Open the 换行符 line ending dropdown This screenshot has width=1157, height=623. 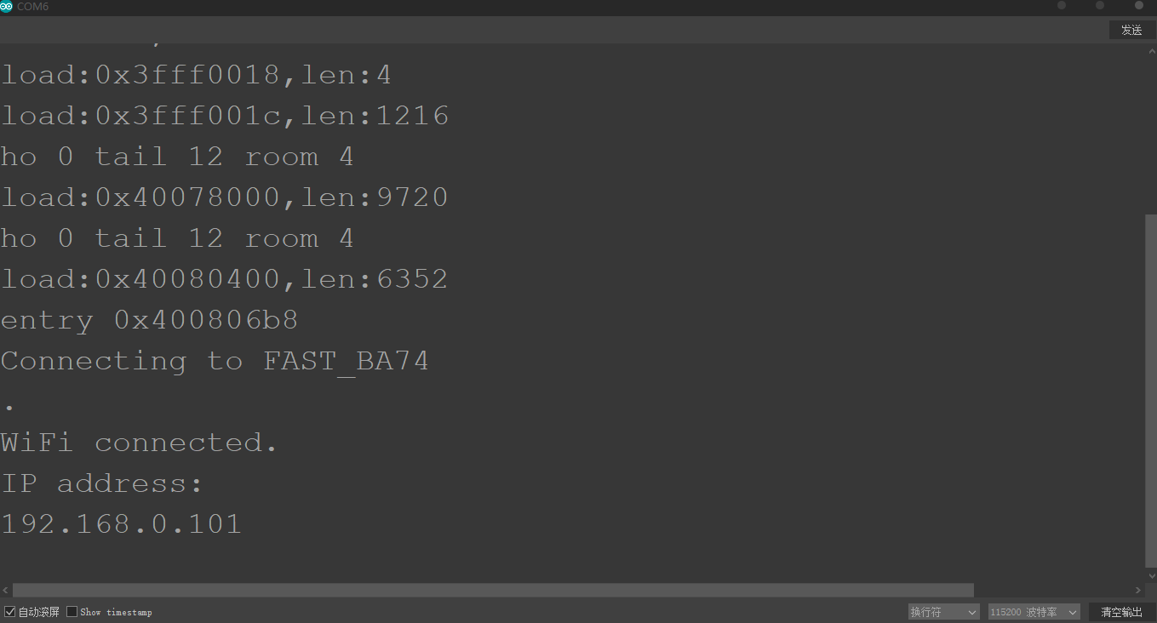coord(944,612)
